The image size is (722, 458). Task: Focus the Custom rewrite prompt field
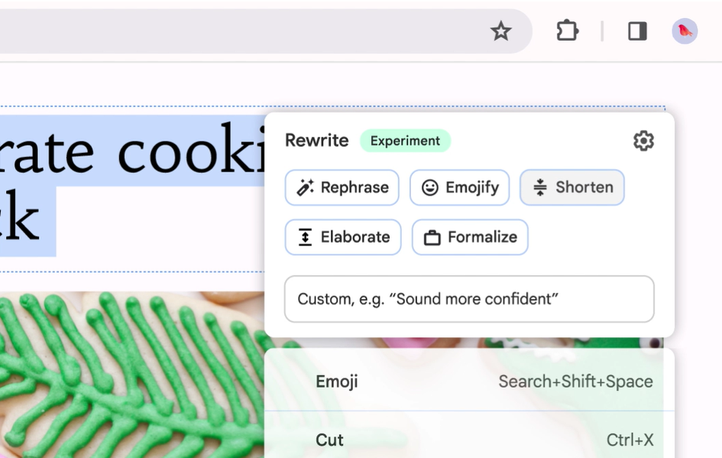469,299
